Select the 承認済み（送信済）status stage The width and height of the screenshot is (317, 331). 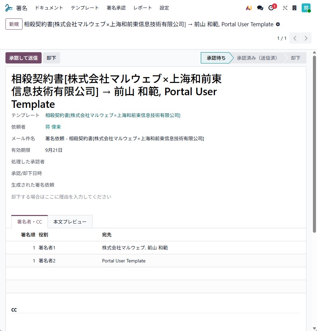(x=257, y=58)
